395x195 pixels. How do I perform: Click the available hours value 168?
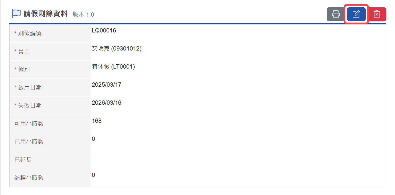click(x=97, y=121)
